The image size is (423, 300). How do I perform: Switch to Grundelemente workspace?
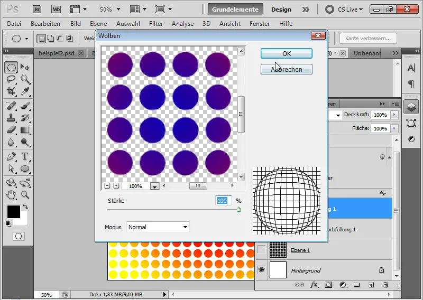(235, 10)
